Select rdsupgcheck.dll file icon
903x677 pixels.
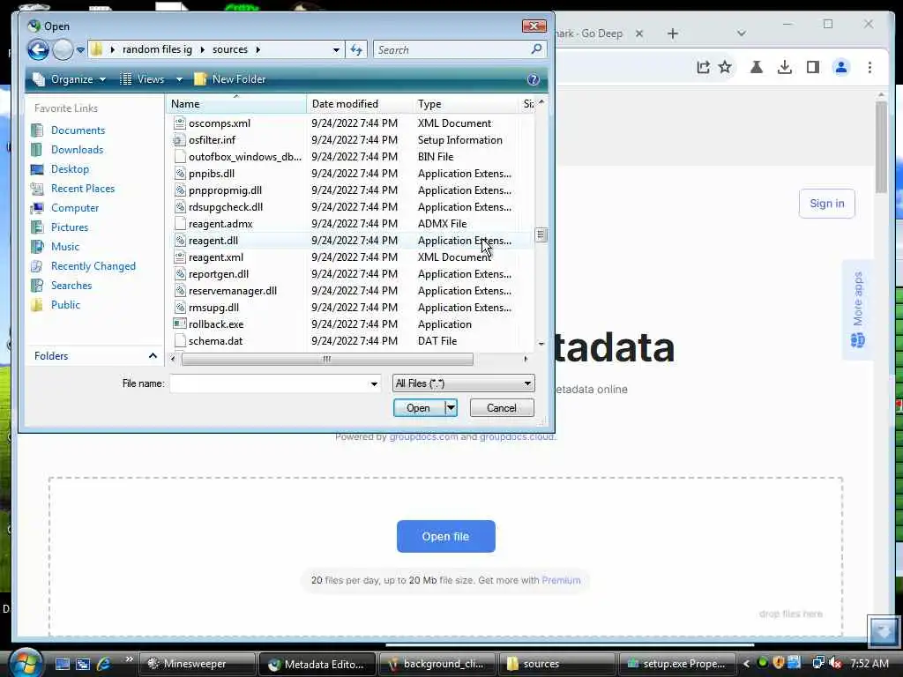pos(180,206)
